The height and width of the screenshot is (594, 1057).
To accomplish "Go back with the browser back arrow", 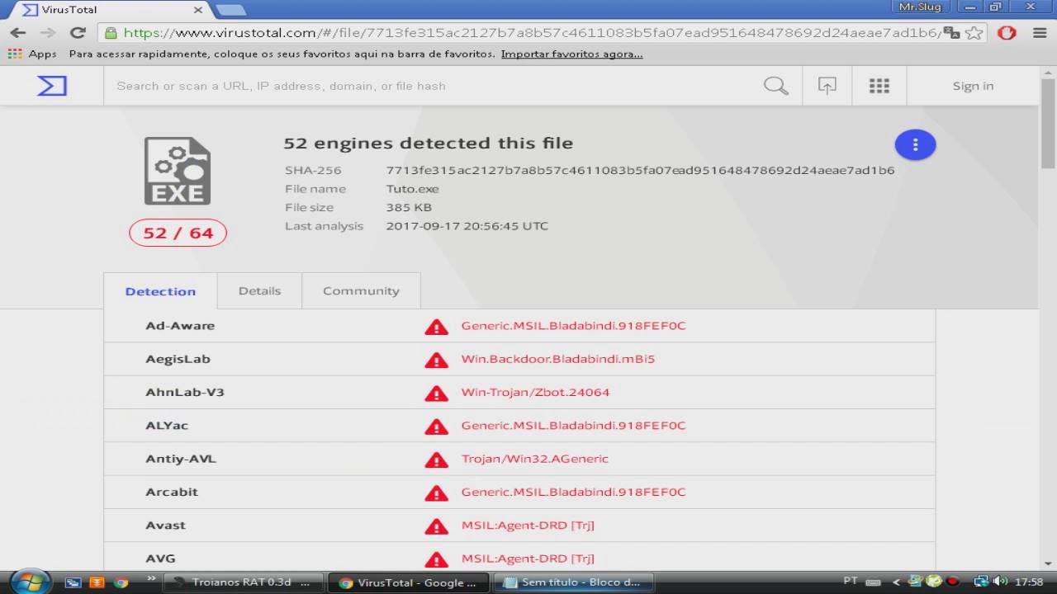I will tap(18, 33).
